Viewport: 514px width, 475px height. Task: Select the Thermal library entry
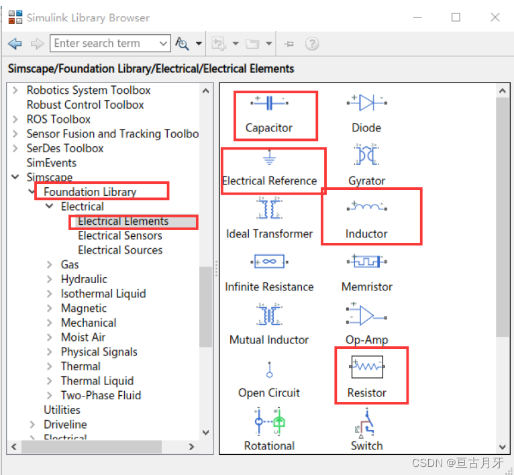[x=81, y=366]
